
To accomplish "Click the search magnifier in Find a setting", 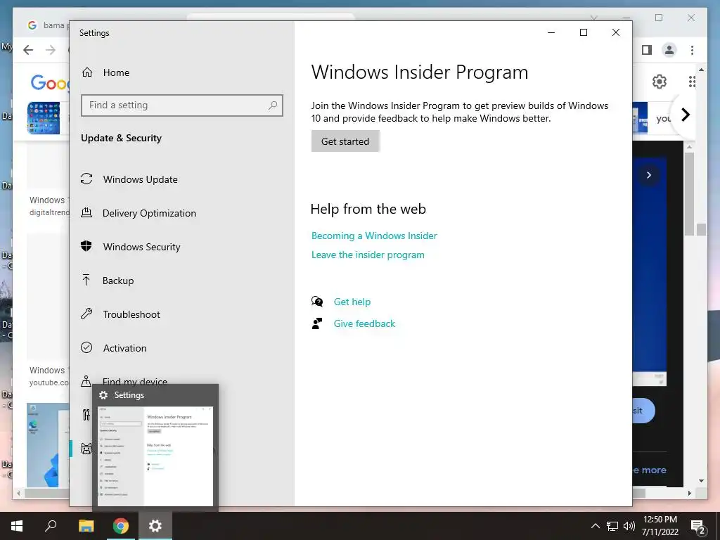I will [x=273, y=105].
